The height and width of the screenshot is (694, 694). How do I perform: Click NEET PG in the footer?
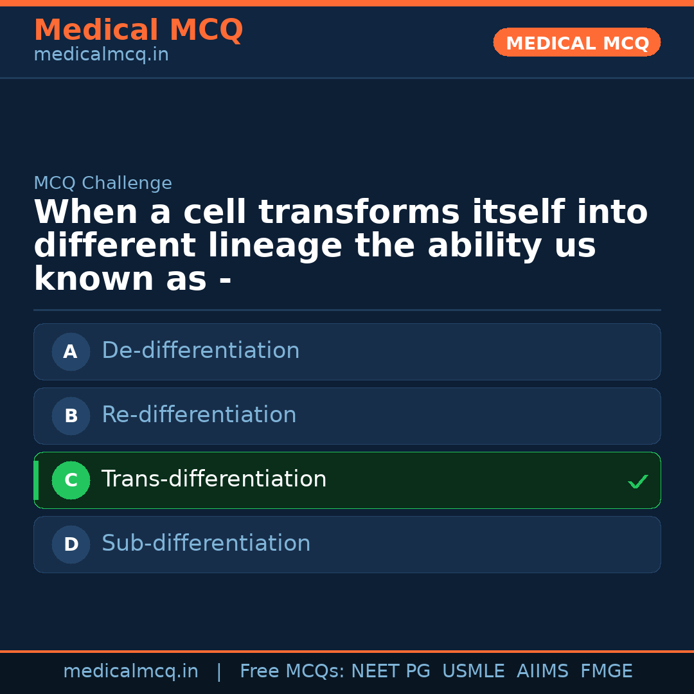[x=391, y=672]
